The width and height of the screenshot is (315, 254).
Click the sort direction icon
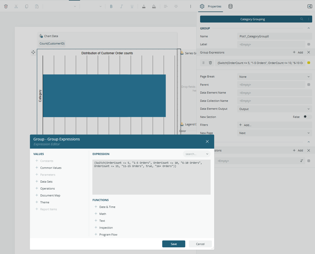pos(302,161)
